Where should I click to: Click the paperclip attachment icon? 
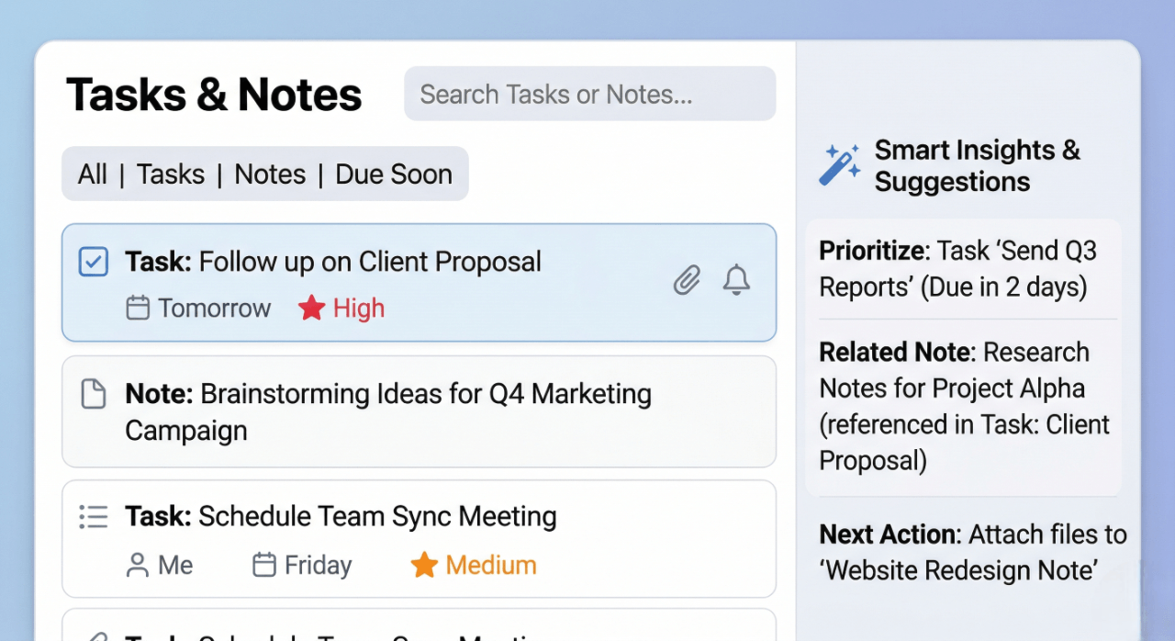point(687,279)
